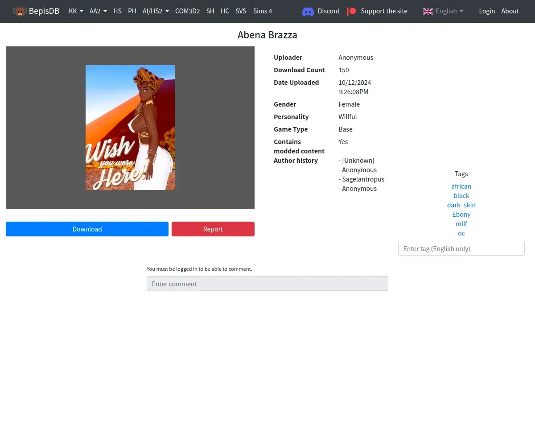Select the dark_skin tag

(x=461, y=205)
